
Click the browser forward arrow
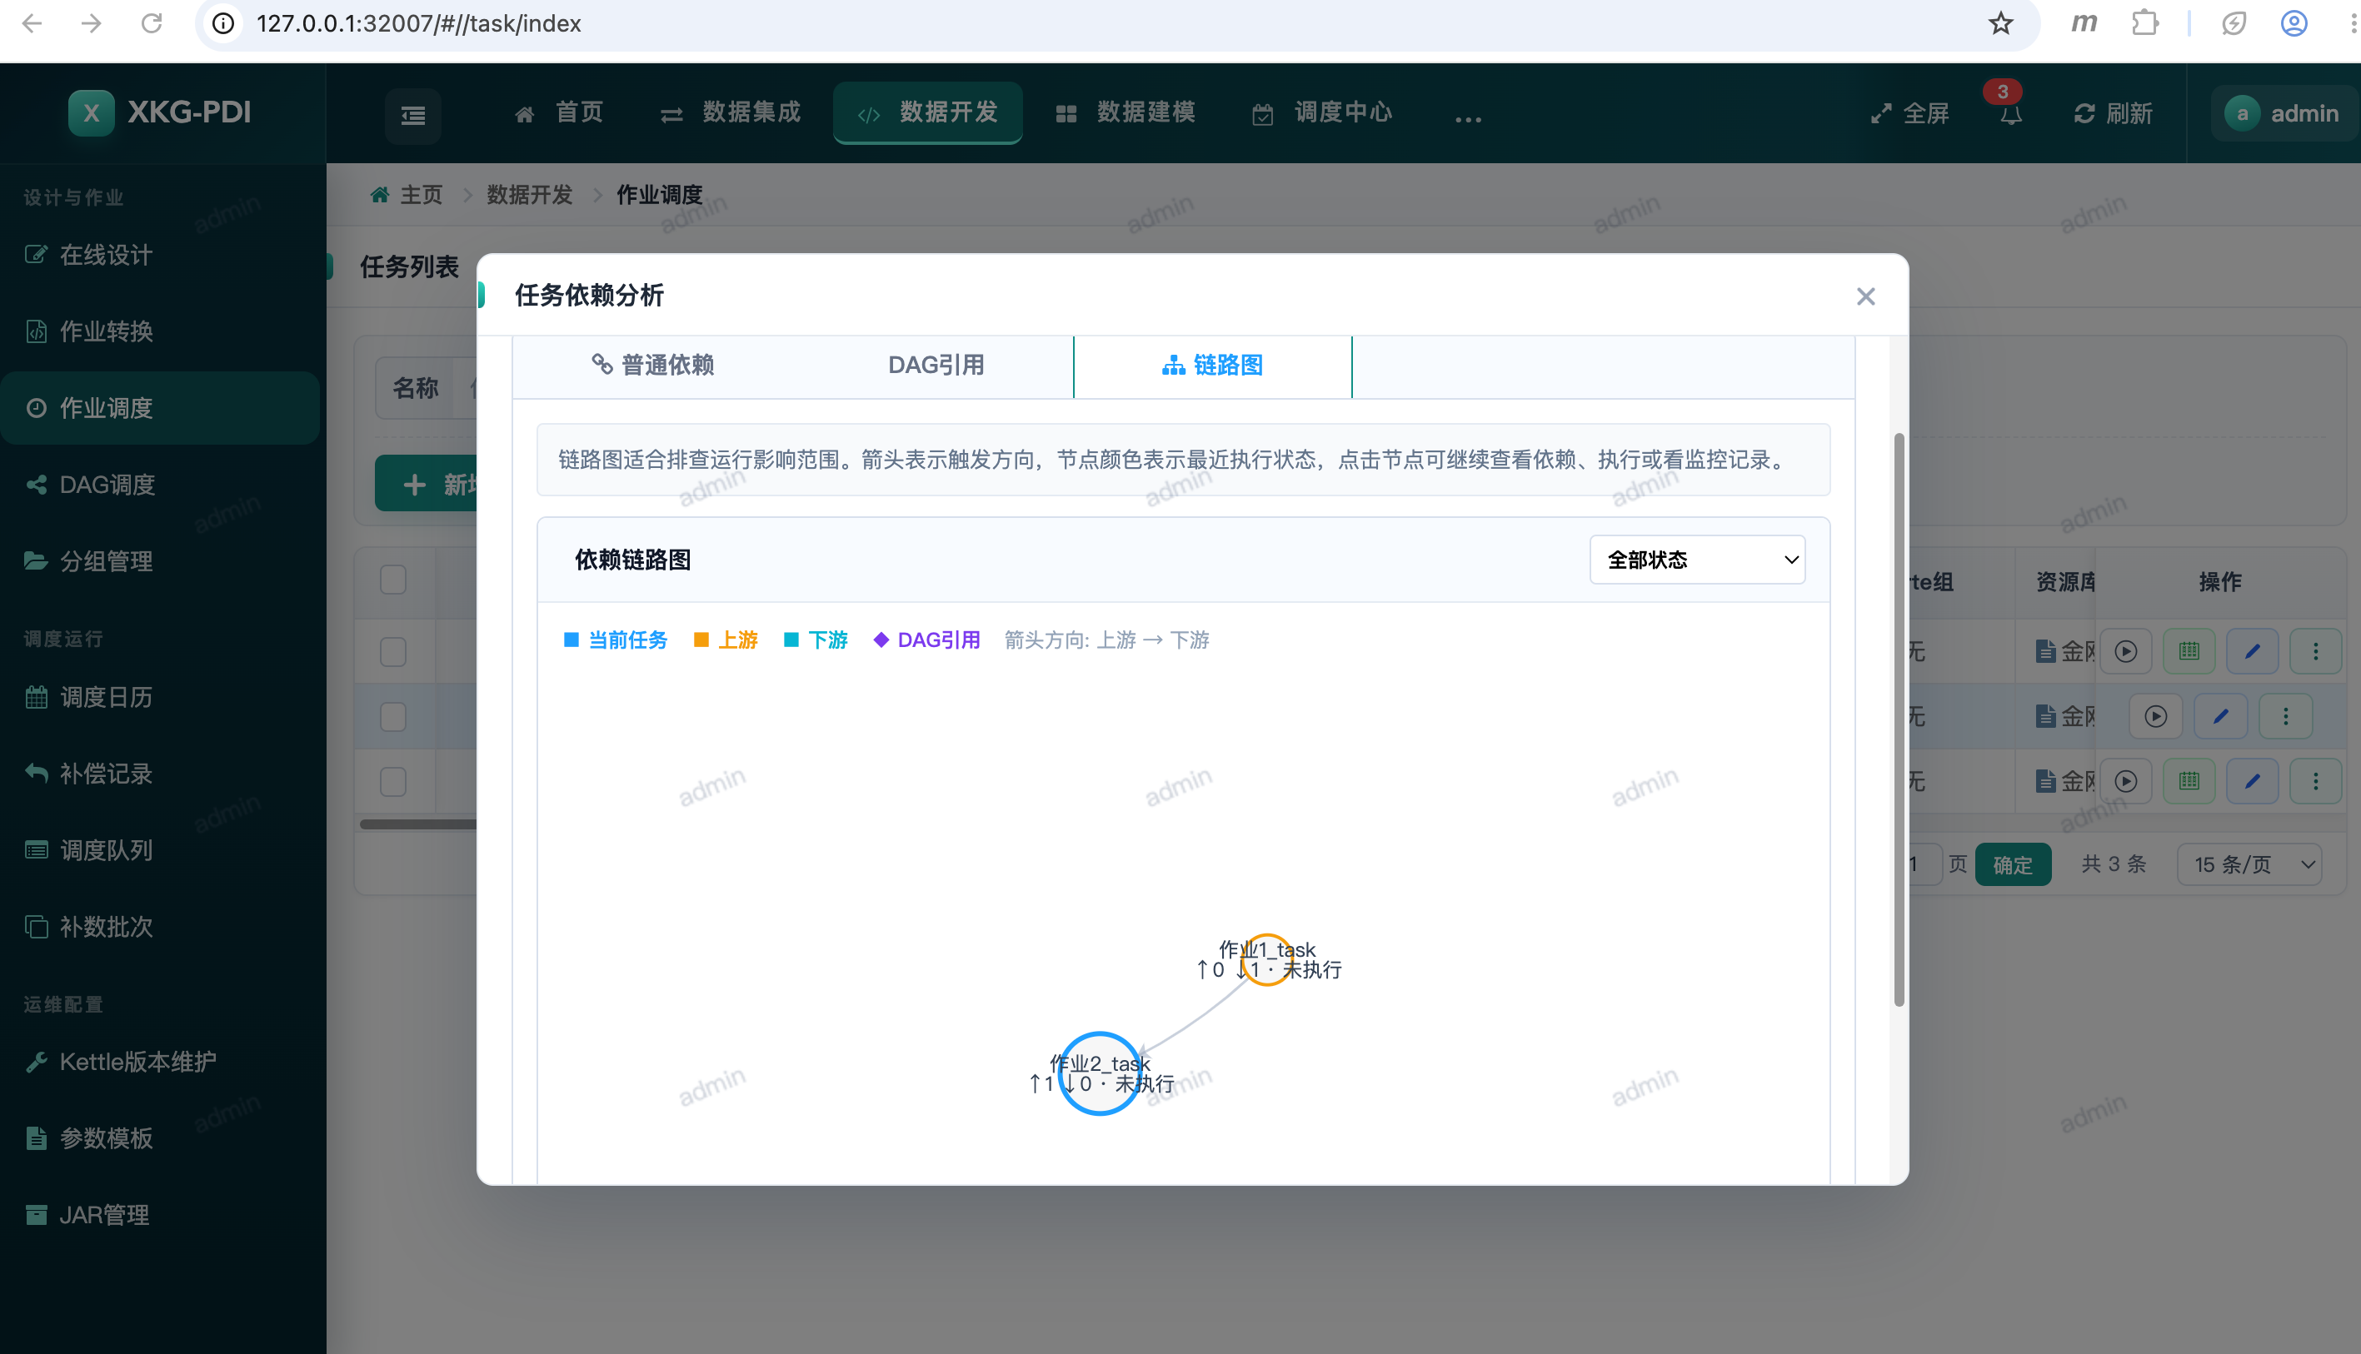pyautogui.click(x=91, y=23)
